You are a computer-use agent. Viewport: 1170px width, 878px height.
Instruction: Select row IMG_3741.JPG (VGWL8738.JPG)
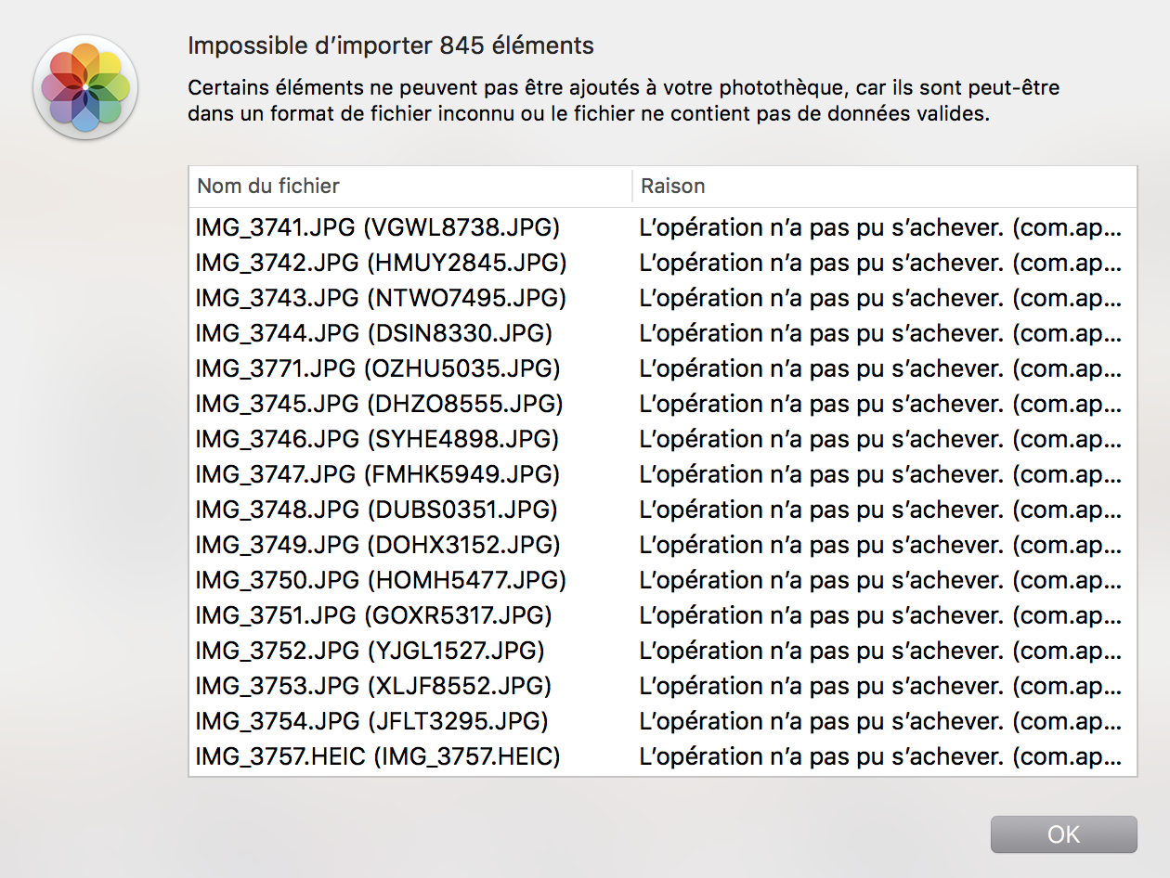point(378,227)
